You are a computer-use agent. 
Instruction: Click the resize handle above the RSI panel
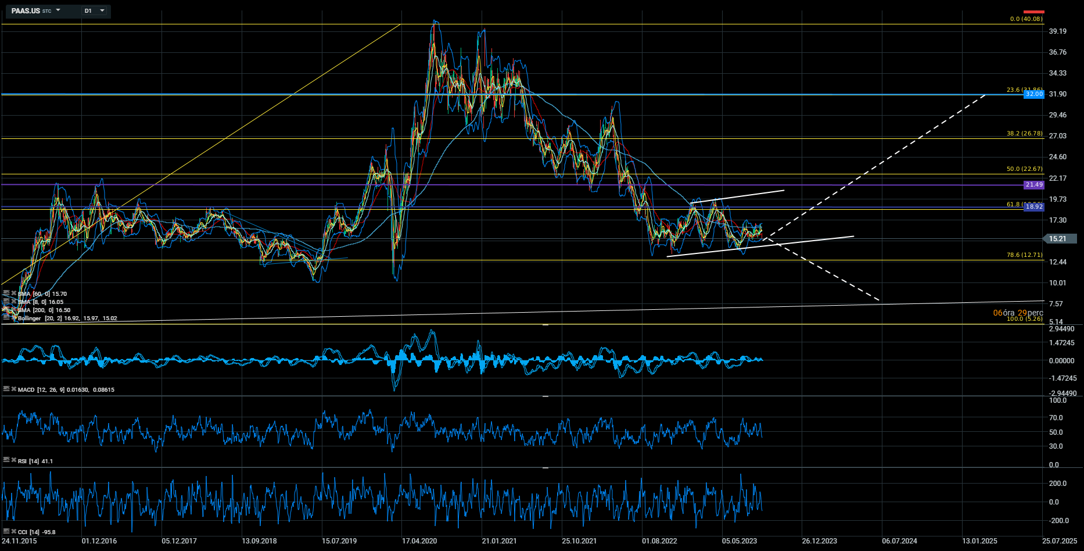click(x=545, y=396)
